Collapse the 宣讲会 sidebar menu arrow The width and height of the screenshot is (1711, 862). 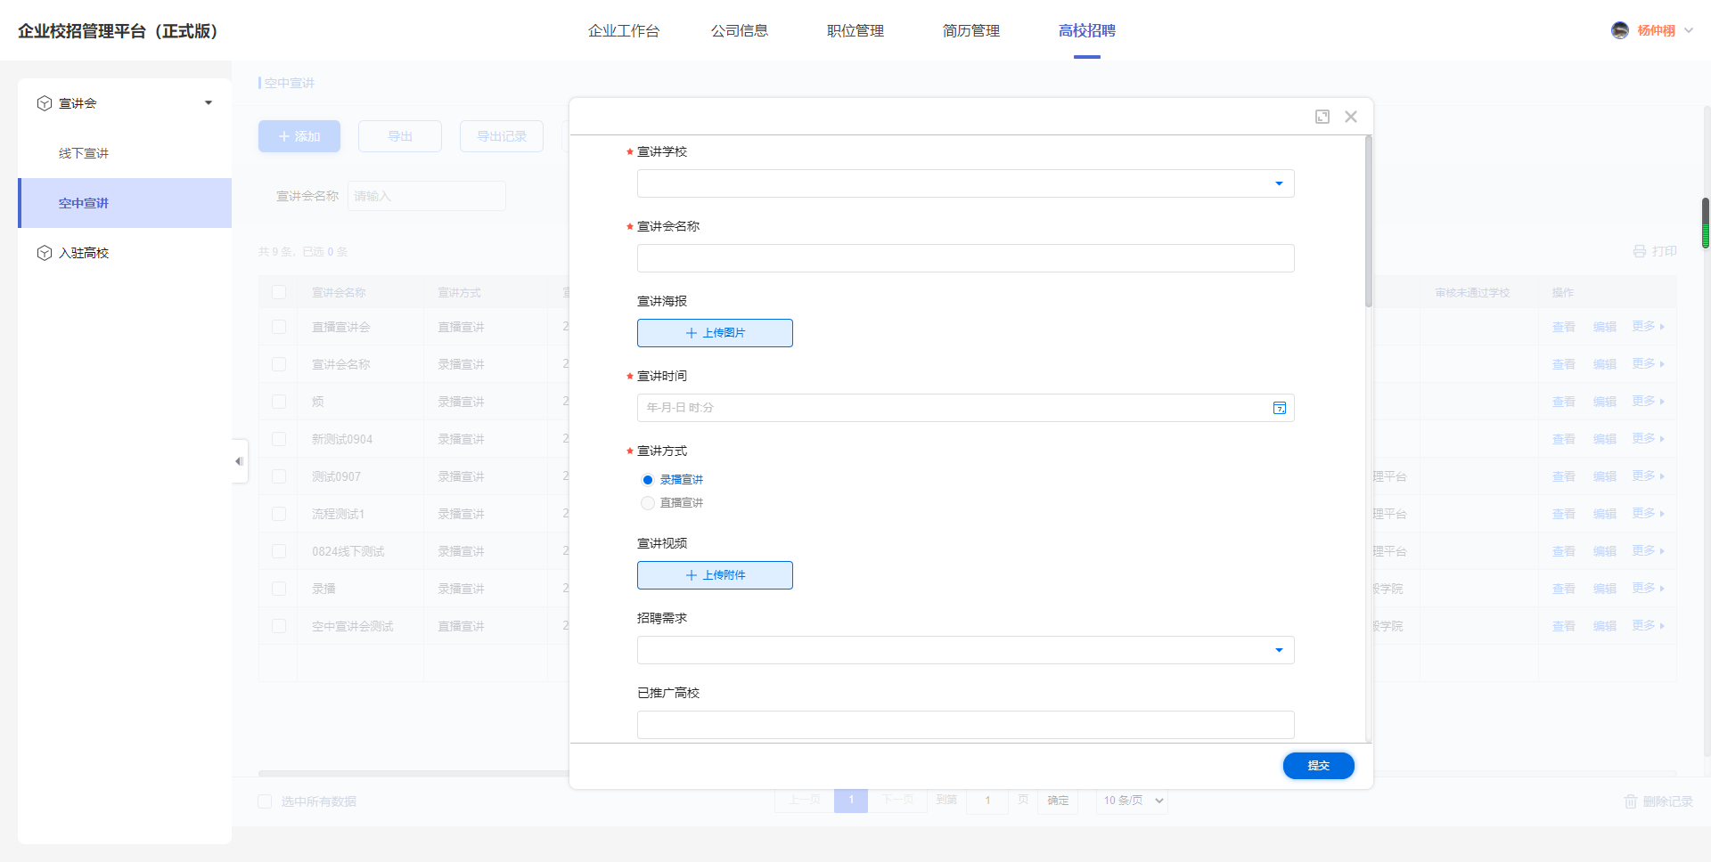209,103
